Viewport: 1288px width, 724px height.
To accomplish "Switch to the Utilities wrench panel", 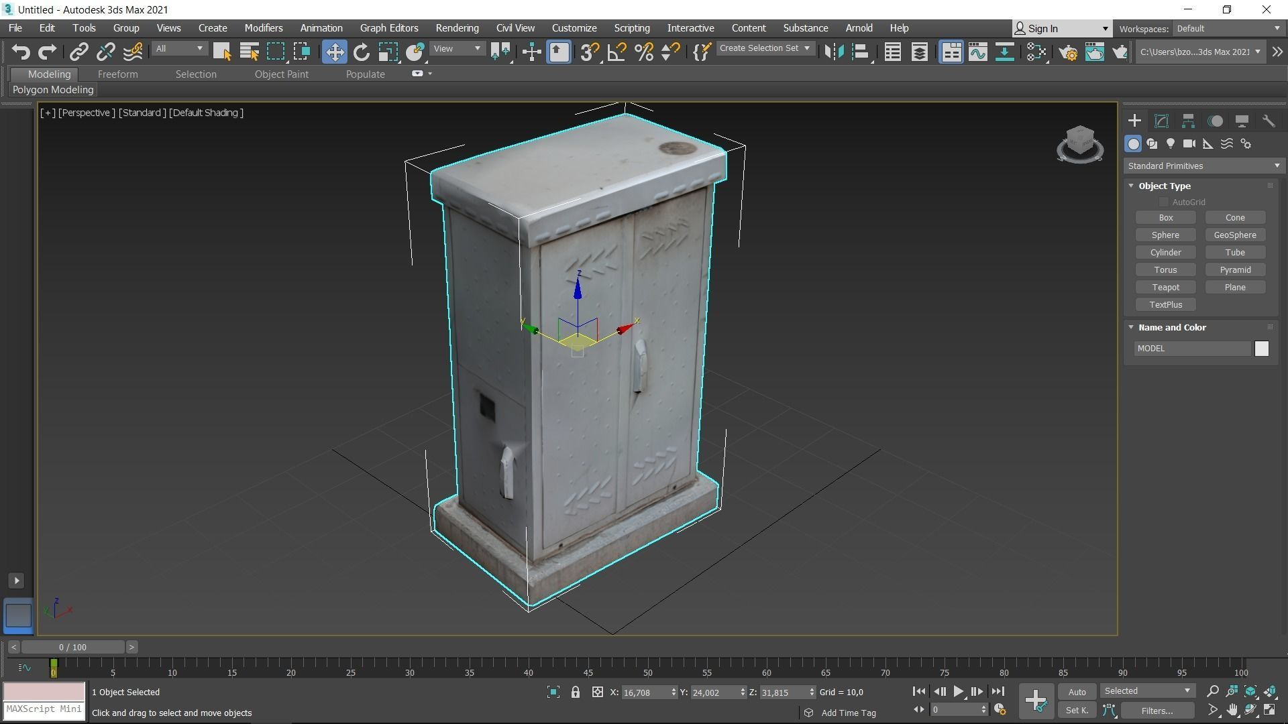I will point(1269,121).
